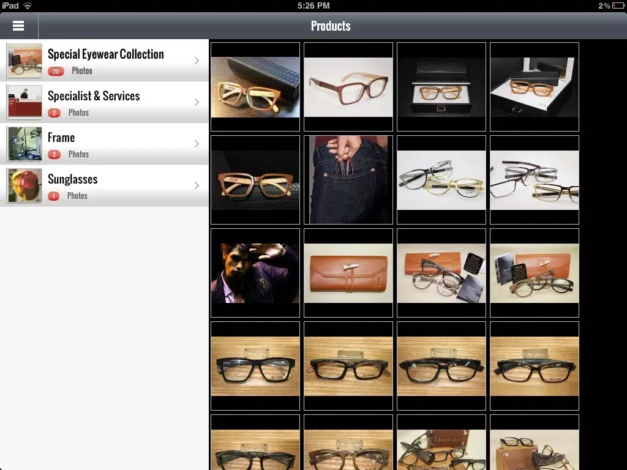Open photo of leather case with booklet and glasses
627x470 pixels.
tap(535, 273)
